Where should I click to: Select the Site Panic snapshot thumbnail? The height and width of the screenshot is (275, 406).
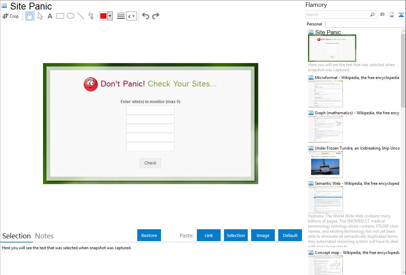(332, 48)
